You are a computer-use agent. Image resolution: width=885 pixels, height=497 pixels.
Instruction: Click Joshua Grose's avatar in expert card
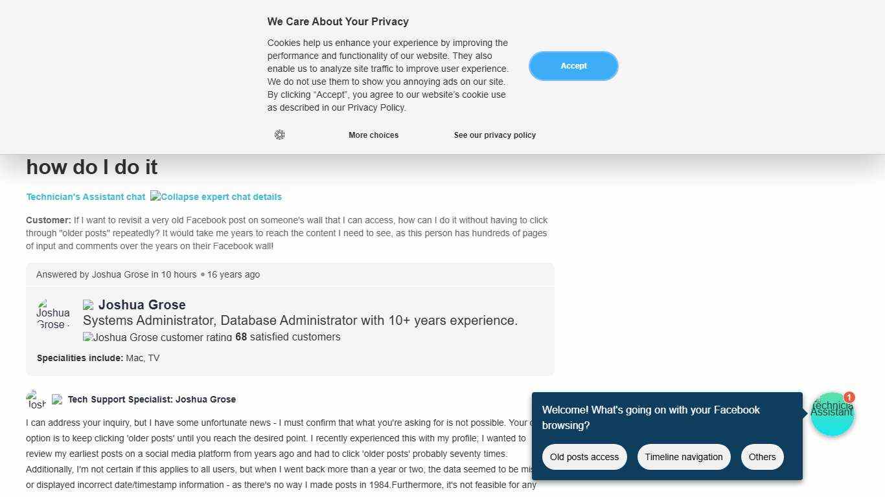[53, 314]
